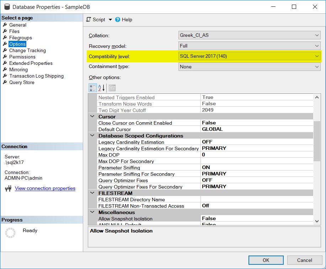The image size is (326, 269).
Task: Open the Files page
Action: pos(14,31)
